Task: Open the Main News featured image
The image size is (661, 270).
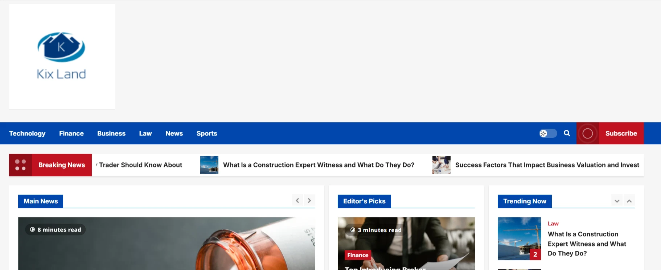Action: click(167, 244)
